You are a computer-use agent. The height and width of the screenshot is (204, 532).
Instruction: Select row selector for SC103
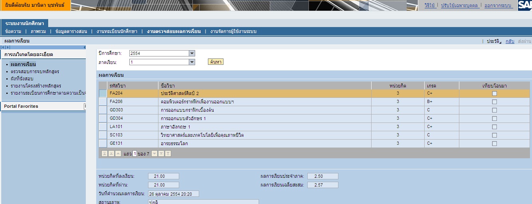pyautogui.click(x=103, y=135)
